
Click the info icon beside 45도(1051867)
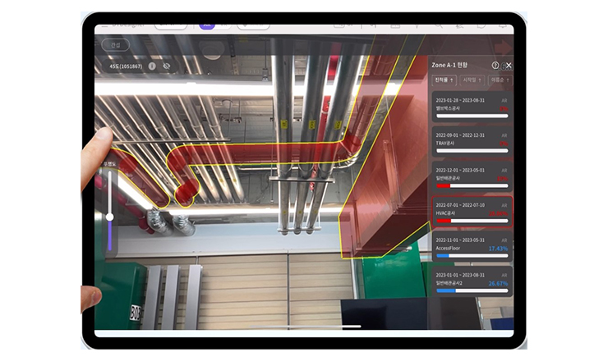[x=152, y=66]
